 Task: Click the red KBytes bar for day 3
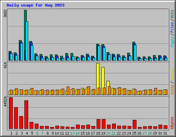point(21,123)
